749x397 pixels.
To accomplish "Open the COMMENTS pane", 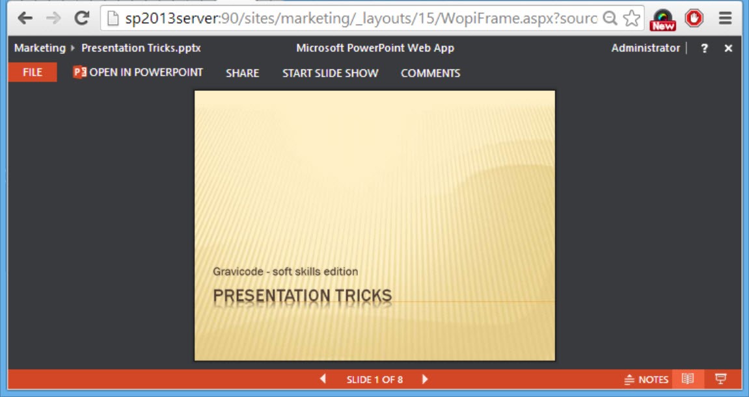I will tap(430, 73).
